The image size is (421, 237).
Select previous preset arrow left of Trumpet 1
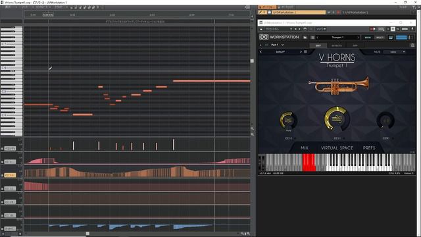click(x=318, y=38)
